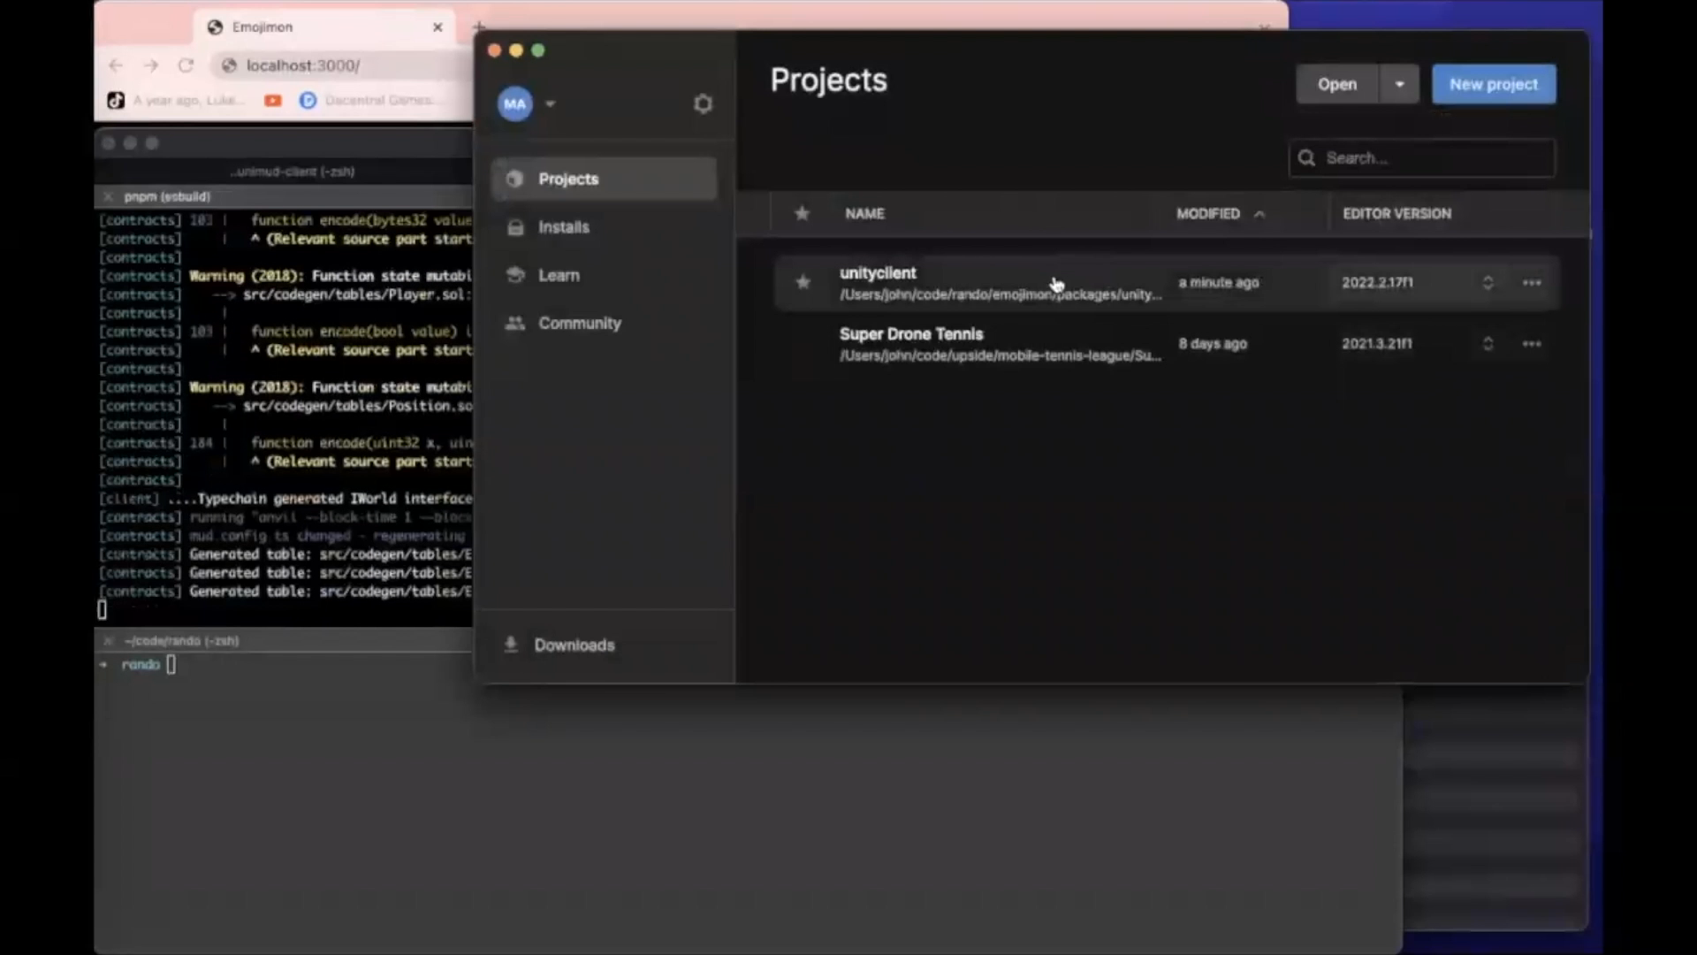Click the Community people icon

tap(515, 324)
